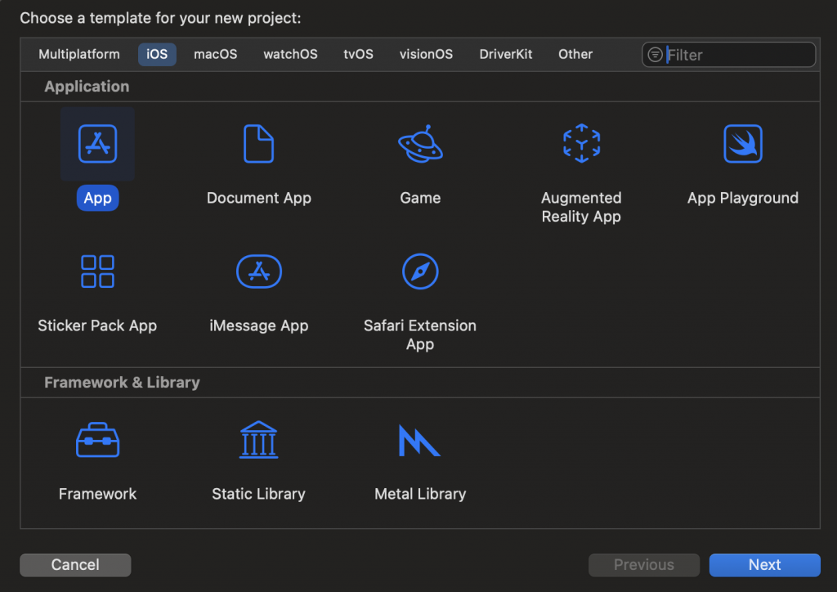
Task: Click the Augmented Reality App label
Action: click(x=581, y=207)
